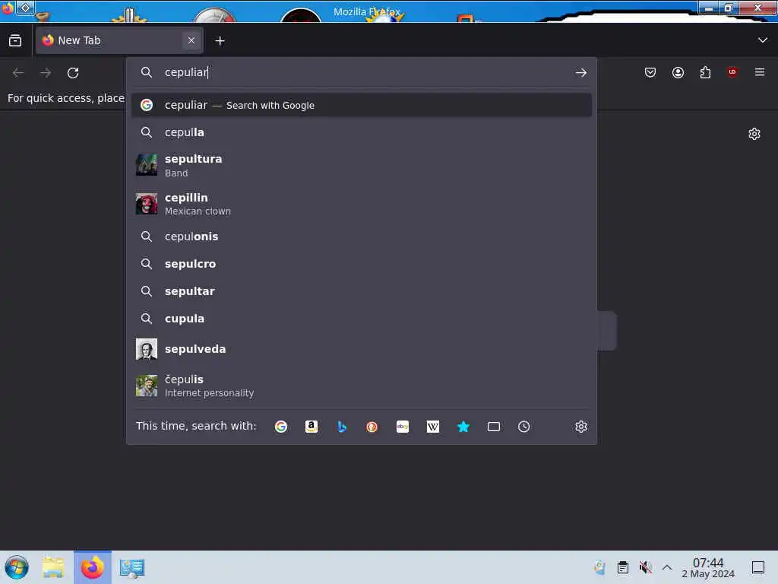Expand the list all tabs chevron
This screenshot has width=778, height=584.
coord(763,40)
